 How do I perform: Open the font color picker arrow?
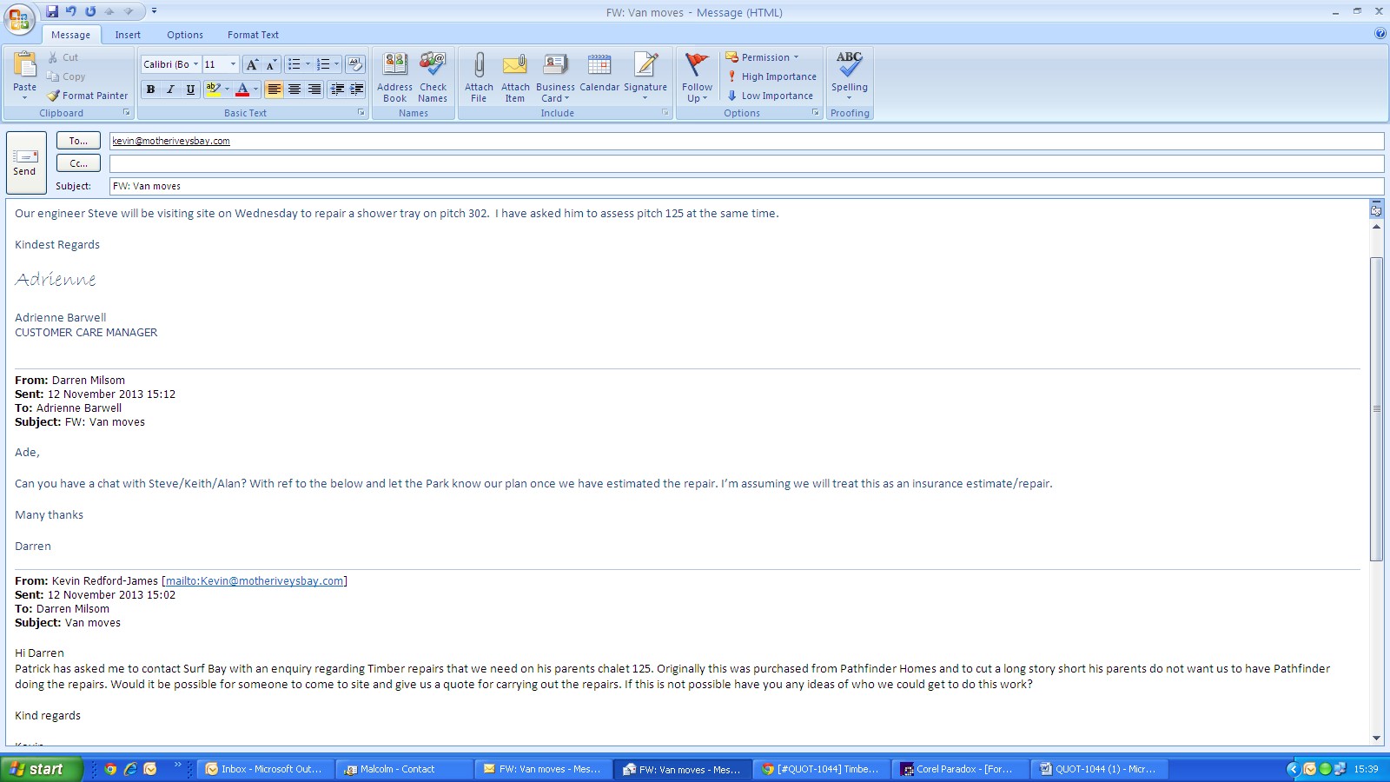pyautogui.click(x=256, y=89)
